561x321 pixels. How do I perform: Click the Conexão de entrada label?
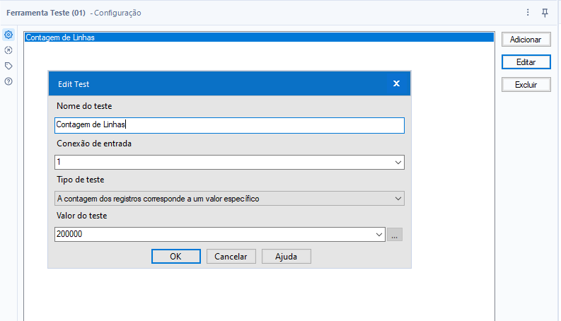pos(94,144)
